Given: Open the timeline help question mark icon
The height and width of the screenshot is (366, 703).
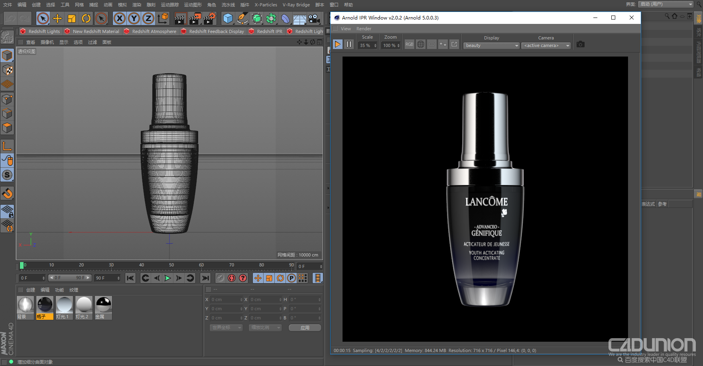Looking at the screenshot, I should [x=243, y=278].
